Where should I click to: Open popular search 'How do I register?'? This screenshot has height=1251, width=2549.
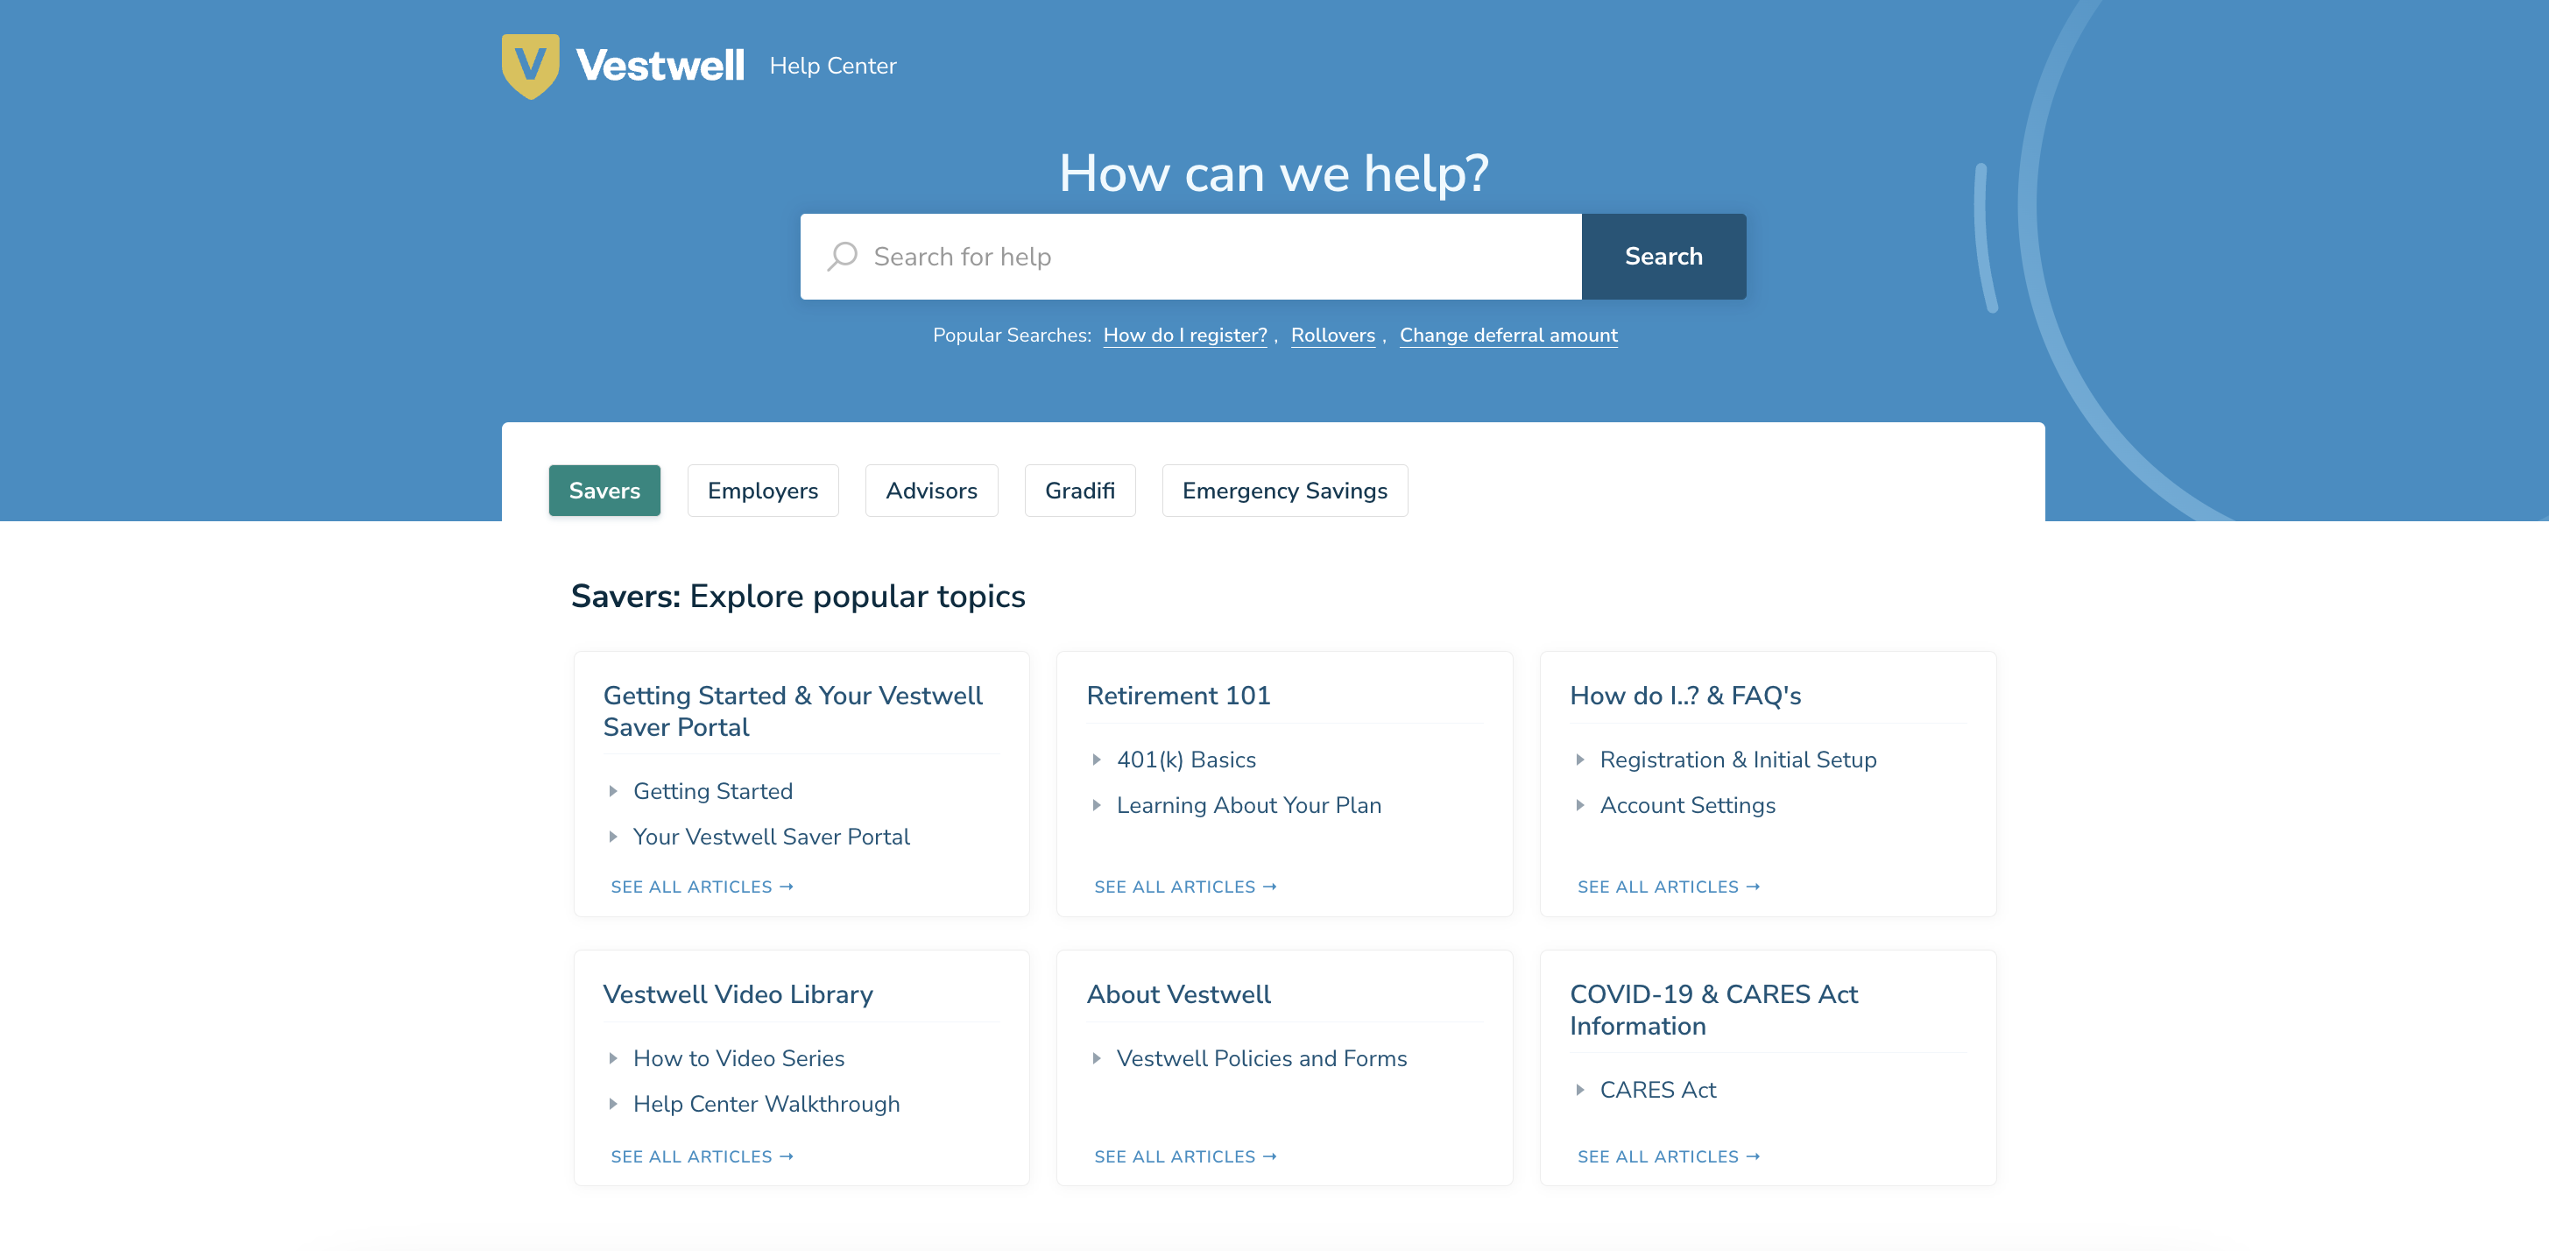1184,336
